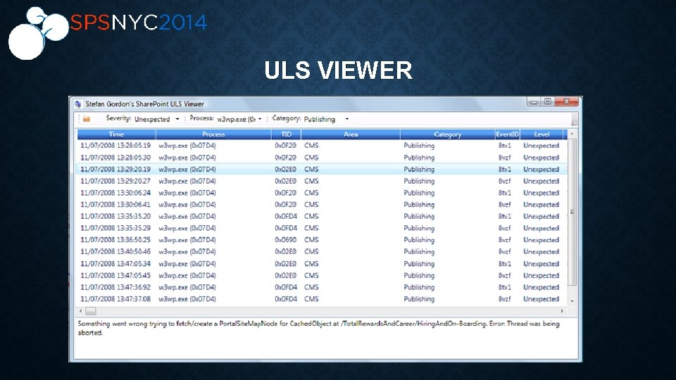Sort by the Level column header

542,134
